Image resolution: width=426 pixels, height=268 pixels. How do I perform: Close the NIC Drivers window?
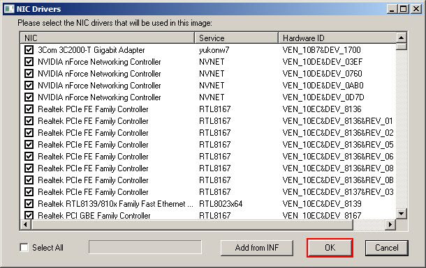pyautogui.click(x=416, y=9)
